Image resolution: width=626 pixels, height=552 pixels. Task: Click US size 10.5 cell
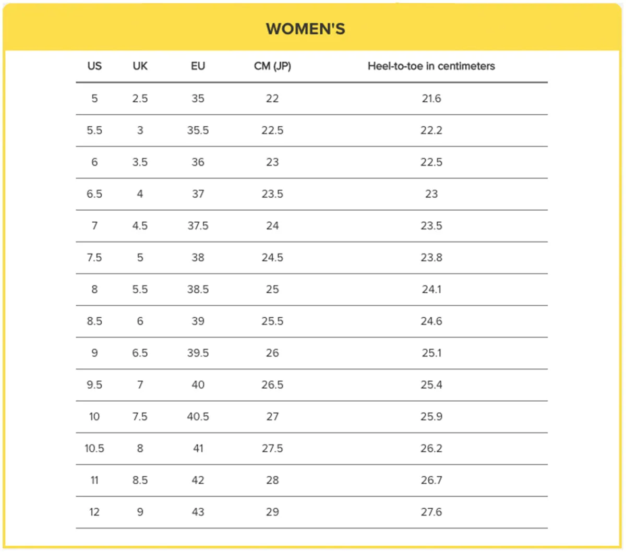[94, 449]
